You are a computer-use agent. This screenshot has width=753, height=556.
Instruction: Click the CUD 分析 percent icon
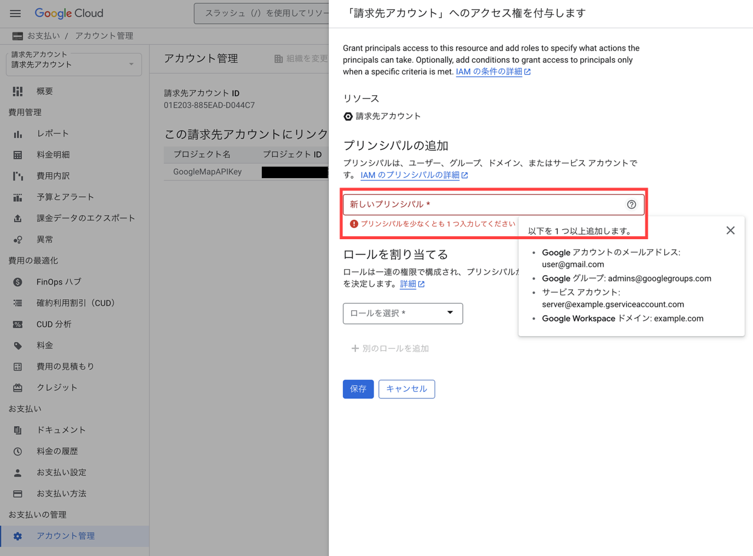point(18,324)
